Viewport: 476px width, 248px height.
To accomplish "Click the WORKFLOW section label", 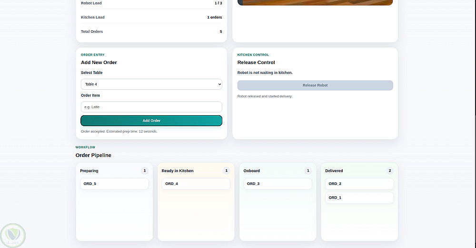I will pyautogui.click(x=85, y=147).
